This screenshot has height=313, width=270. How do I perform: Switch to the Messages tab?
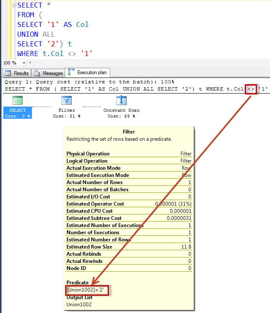click(x=48, y=73)
